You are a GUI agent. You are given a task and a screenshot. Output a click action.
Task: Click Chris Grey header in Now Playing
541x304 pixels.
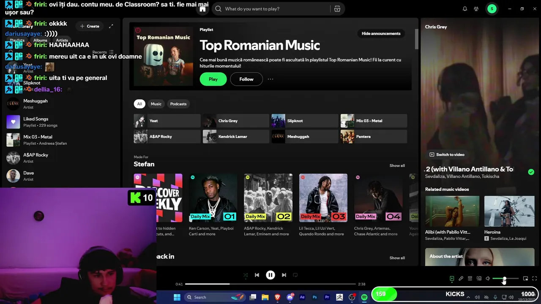pyautogui.click(x=436, y=27)
